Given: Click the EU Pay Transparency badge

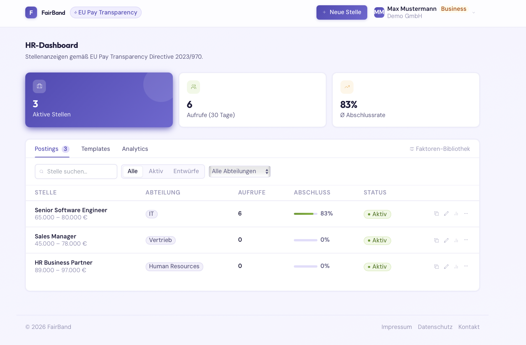Looking at the screenshot, I should click(106, 12).
